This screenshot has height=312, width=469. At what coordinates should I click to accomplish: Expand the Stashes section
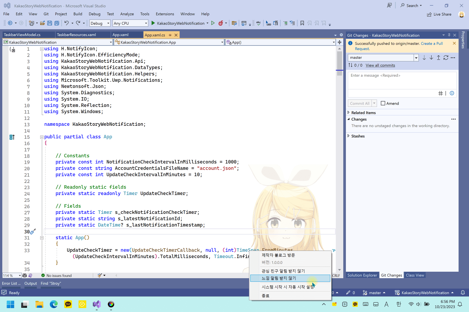[x=358, y=136]
